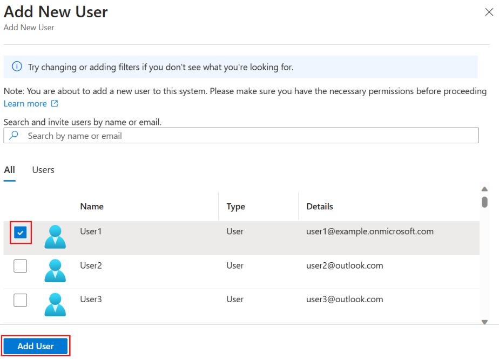Screen dimensions: 499x359
Task: Click the vertical scrollbar thumb
Action: click(484, 202)
